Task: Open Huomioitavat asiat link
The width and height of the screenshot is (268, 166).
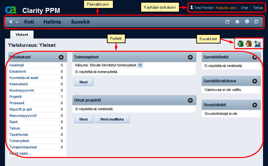Action: (24, 78)
